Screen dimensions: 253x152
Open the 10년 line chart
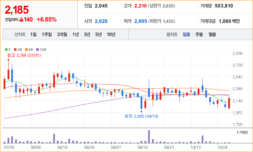(111, 34)
